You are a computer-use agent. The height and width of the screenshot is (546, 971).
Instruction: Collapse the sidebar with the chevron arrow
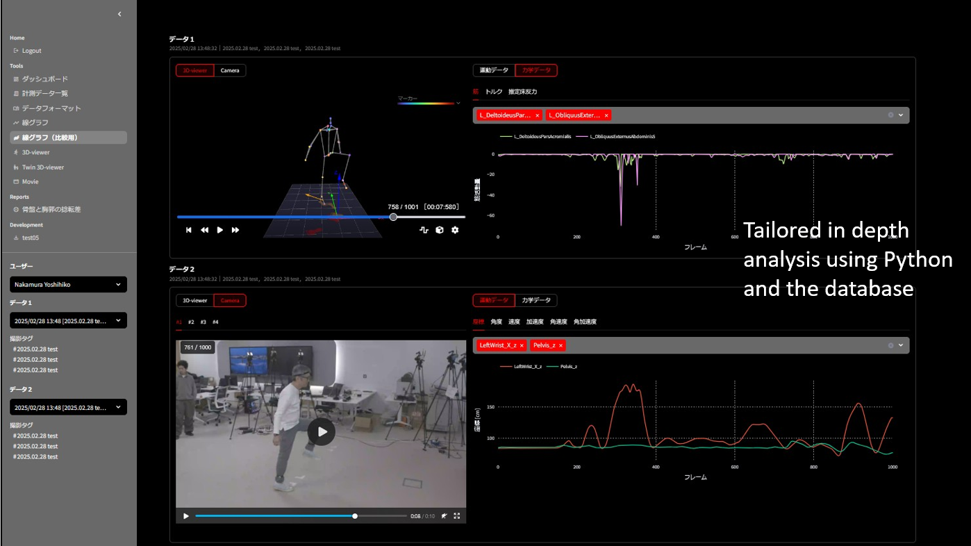[119, 14]
